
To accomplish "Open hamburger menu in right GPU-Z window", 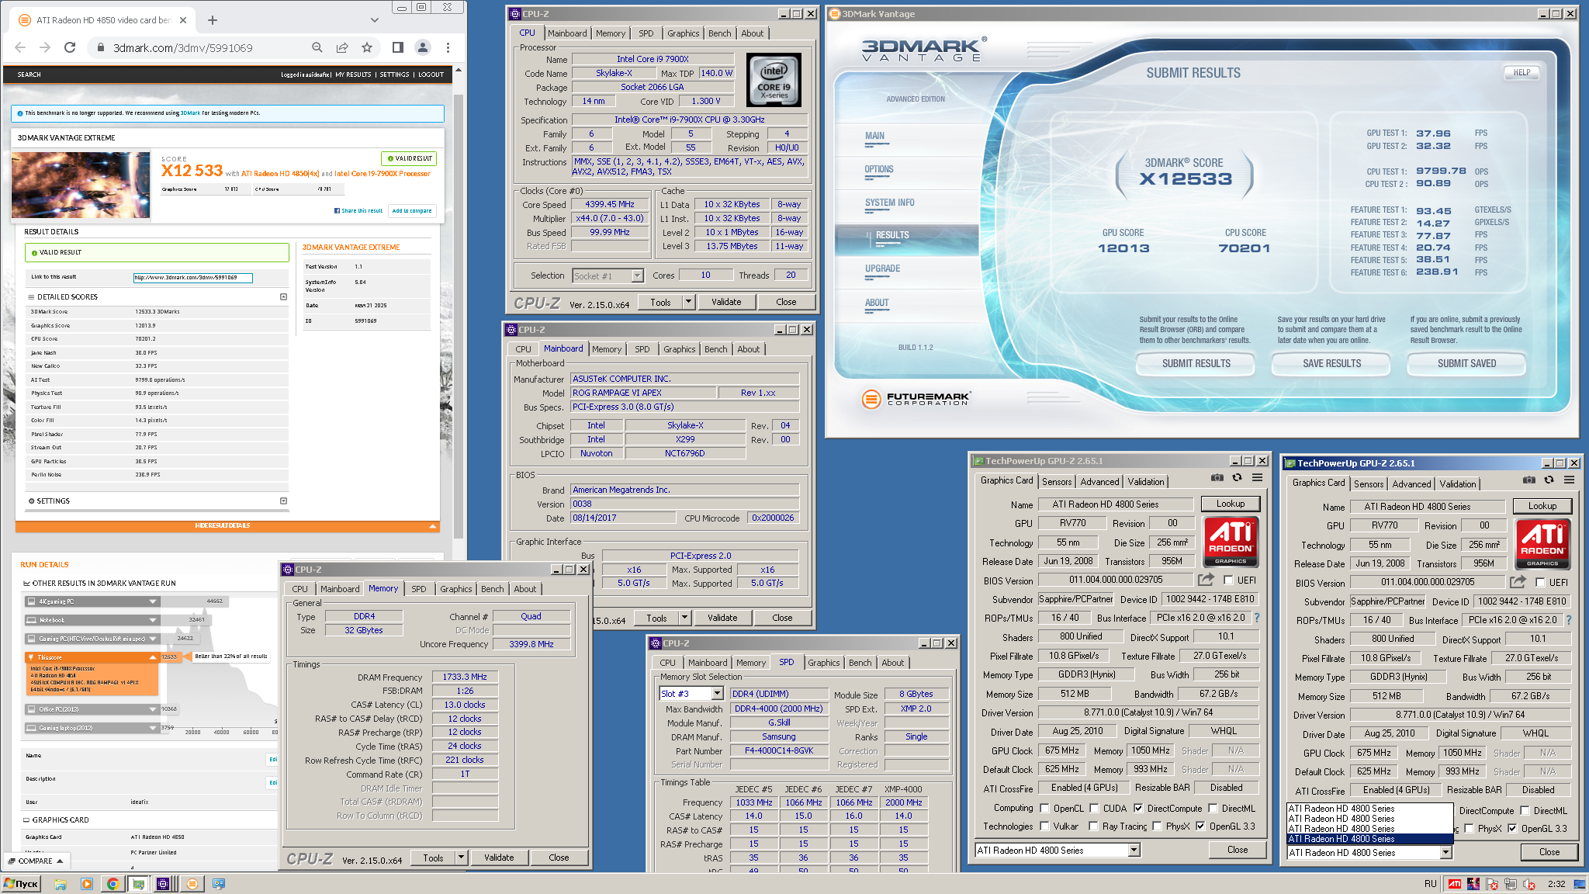I will click(1569, 480).
